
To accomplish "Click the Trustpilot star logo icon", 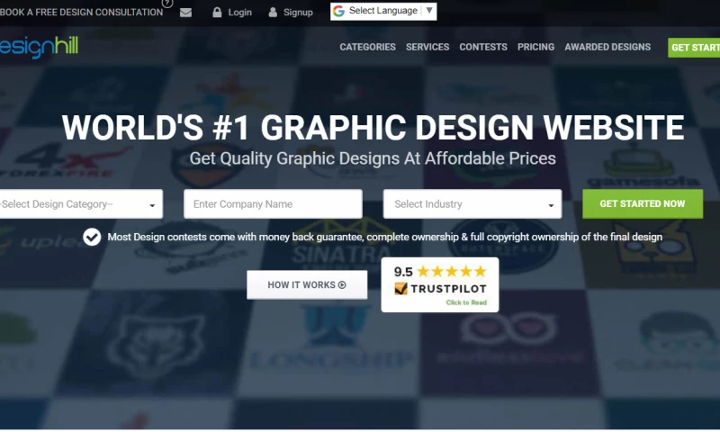I will pyautogui.click(x=400, y=288).
